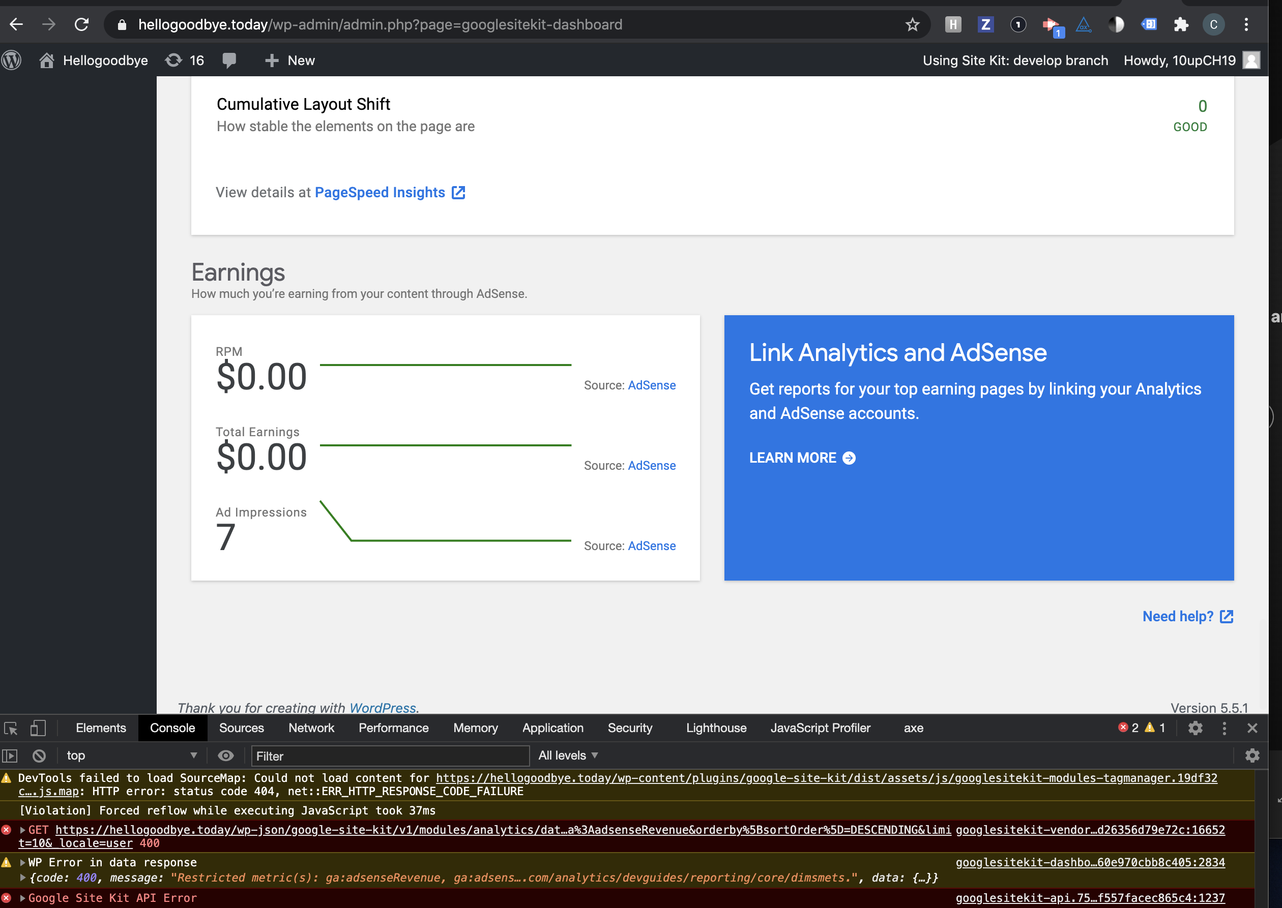1282x908 pixels.
Task: Open the 'All levels' log level dropdown
Action: click(568, 756)
